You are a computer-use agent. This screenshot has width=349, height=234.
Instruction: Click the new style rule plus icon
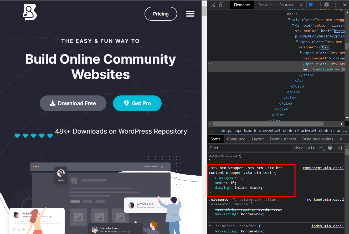[321, 148]
